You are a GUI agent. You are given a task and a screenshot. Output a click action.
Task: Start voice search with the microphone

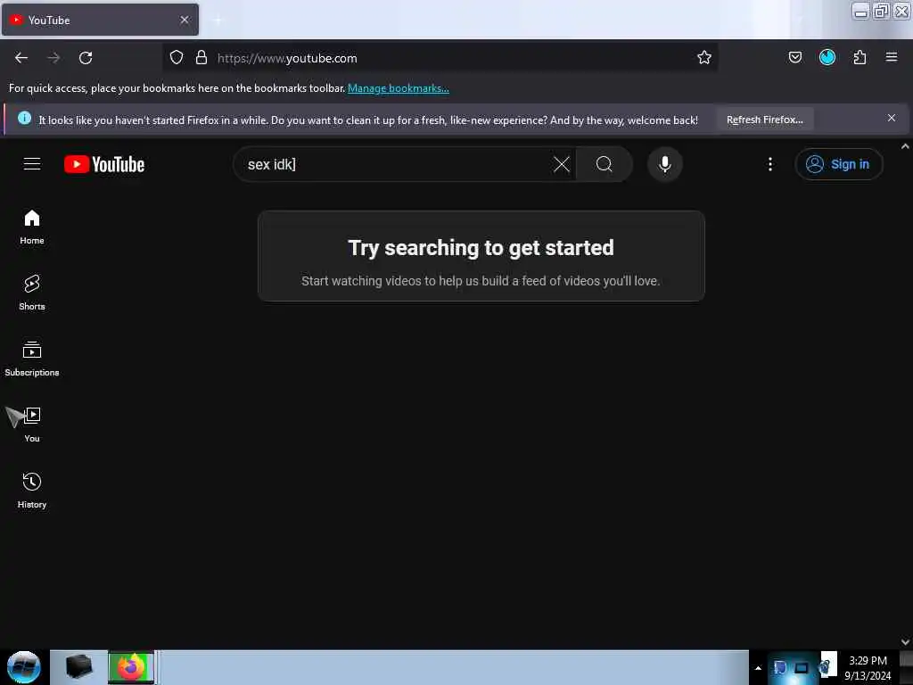[664, 164]
